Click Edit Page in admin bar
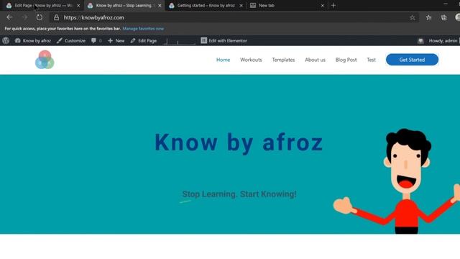This screenshot has width=460, height=259. tap(144, 40)
